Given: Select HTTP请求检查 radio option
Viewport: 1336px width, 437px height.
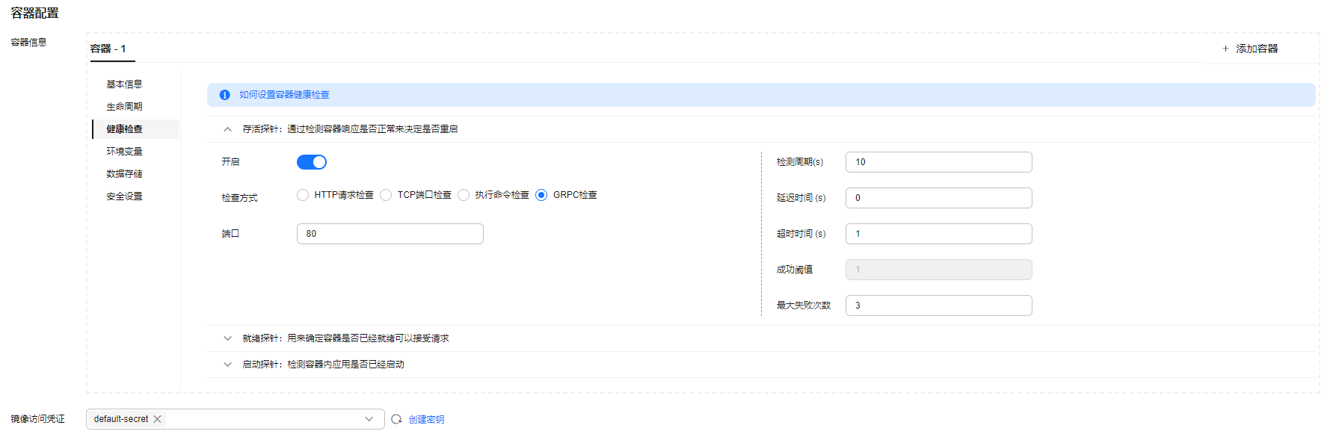Looking at the screenshot, I should coord(303,195).
